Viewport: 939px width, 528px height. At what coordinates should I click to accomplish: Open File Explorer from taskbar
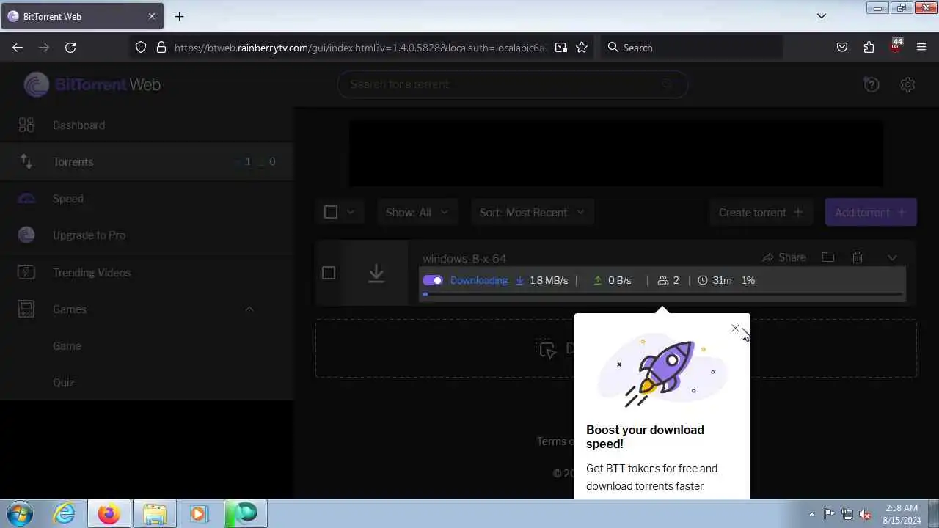click(154, 513)
